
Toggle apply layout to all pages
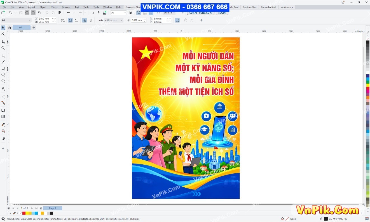84,20
